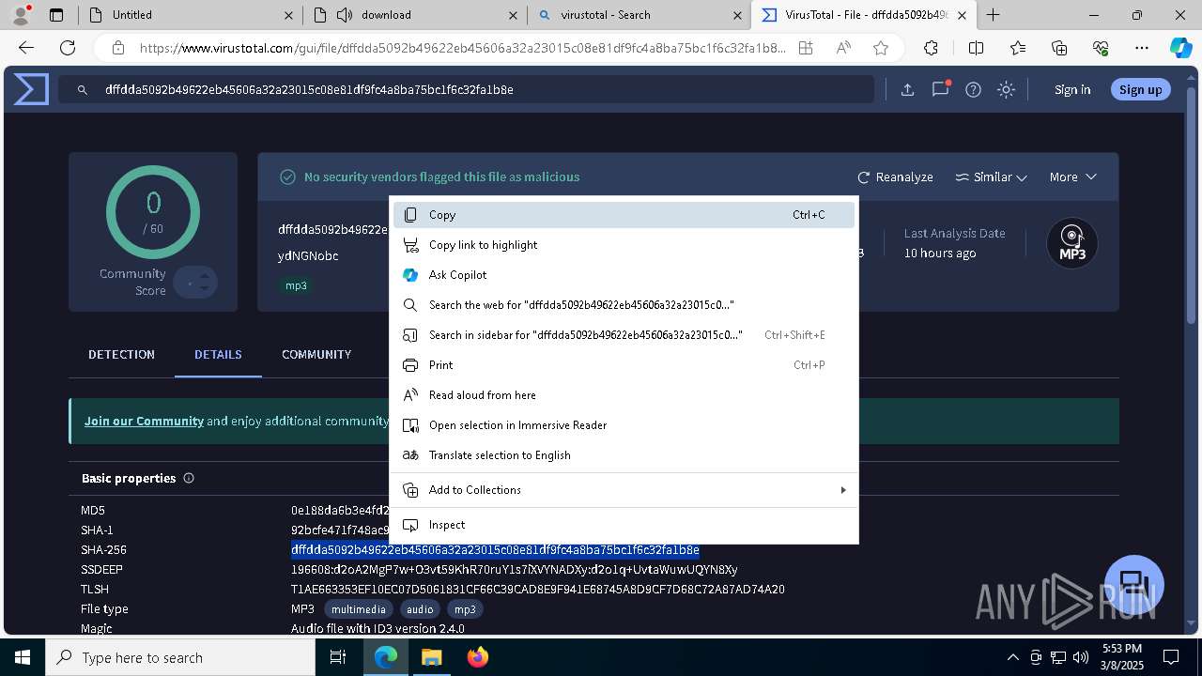Open the Favorites list icon
Image resolution: width=1202 pixels, height=676 pixels.
point(1018,48)
